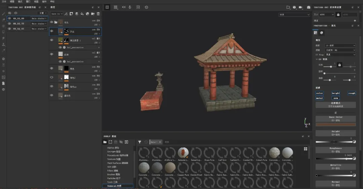Click the symmetry mirror icon in viewport toolbar
This screenshot has height=189, width=363.
pyautogui.click(x=123, y=7)
